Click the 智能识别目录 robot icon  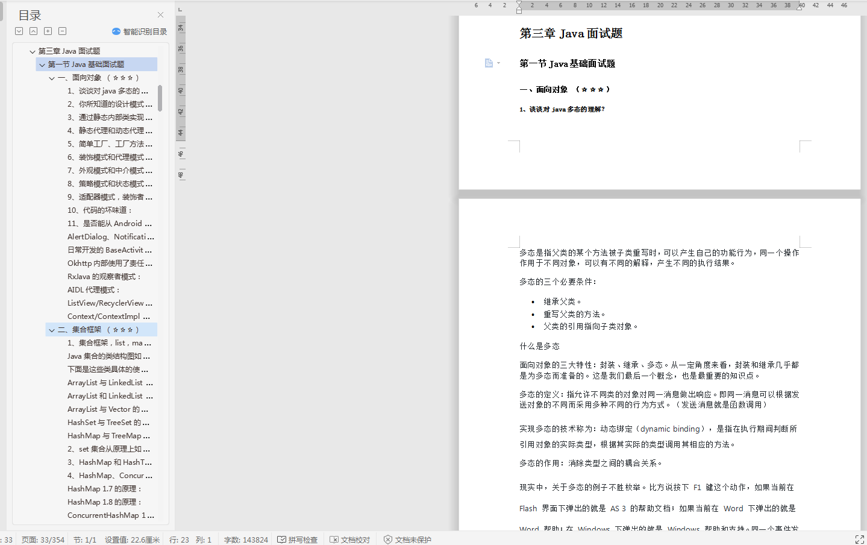(x=116, y=31)
